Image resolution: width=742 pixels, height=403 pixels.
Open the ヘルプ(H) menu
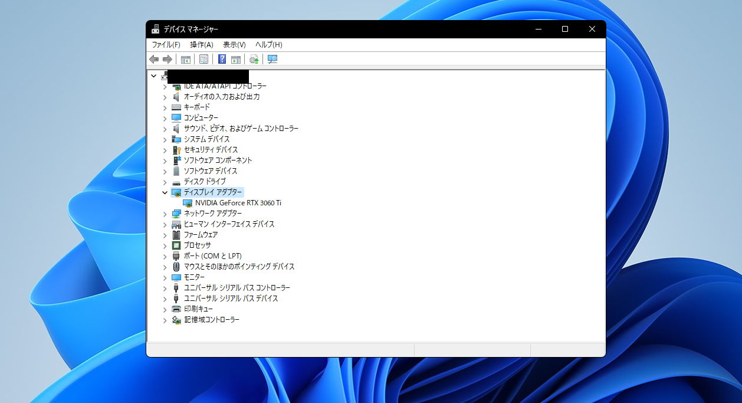click(269, 45)
